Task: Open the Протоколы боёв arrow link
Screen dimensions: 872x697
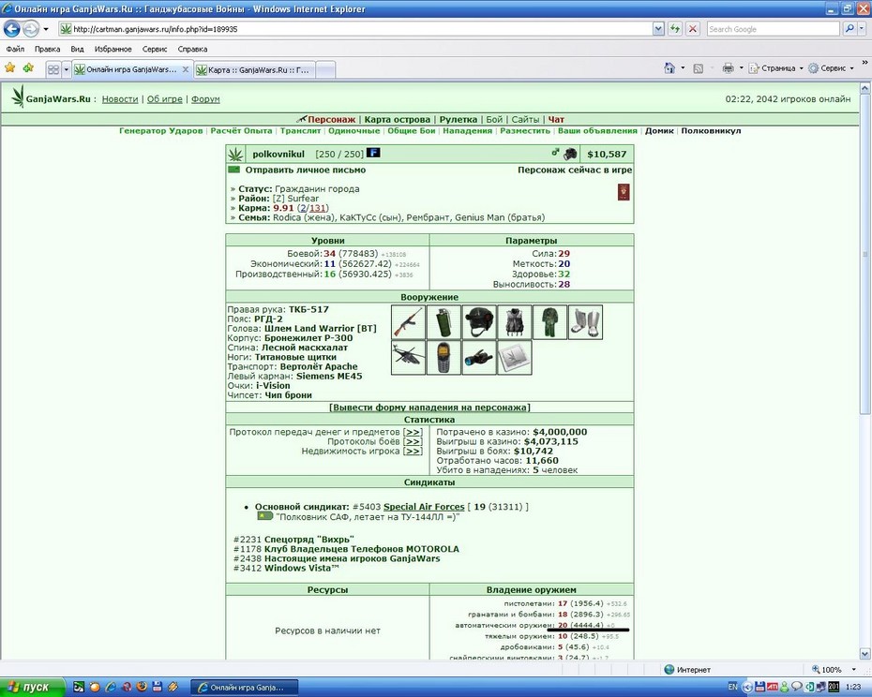Action: (412, 441)
